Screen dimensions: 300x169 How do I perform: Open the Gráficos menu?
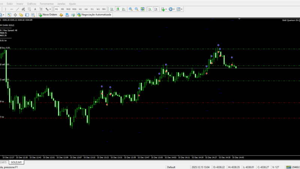pos(31,4)
